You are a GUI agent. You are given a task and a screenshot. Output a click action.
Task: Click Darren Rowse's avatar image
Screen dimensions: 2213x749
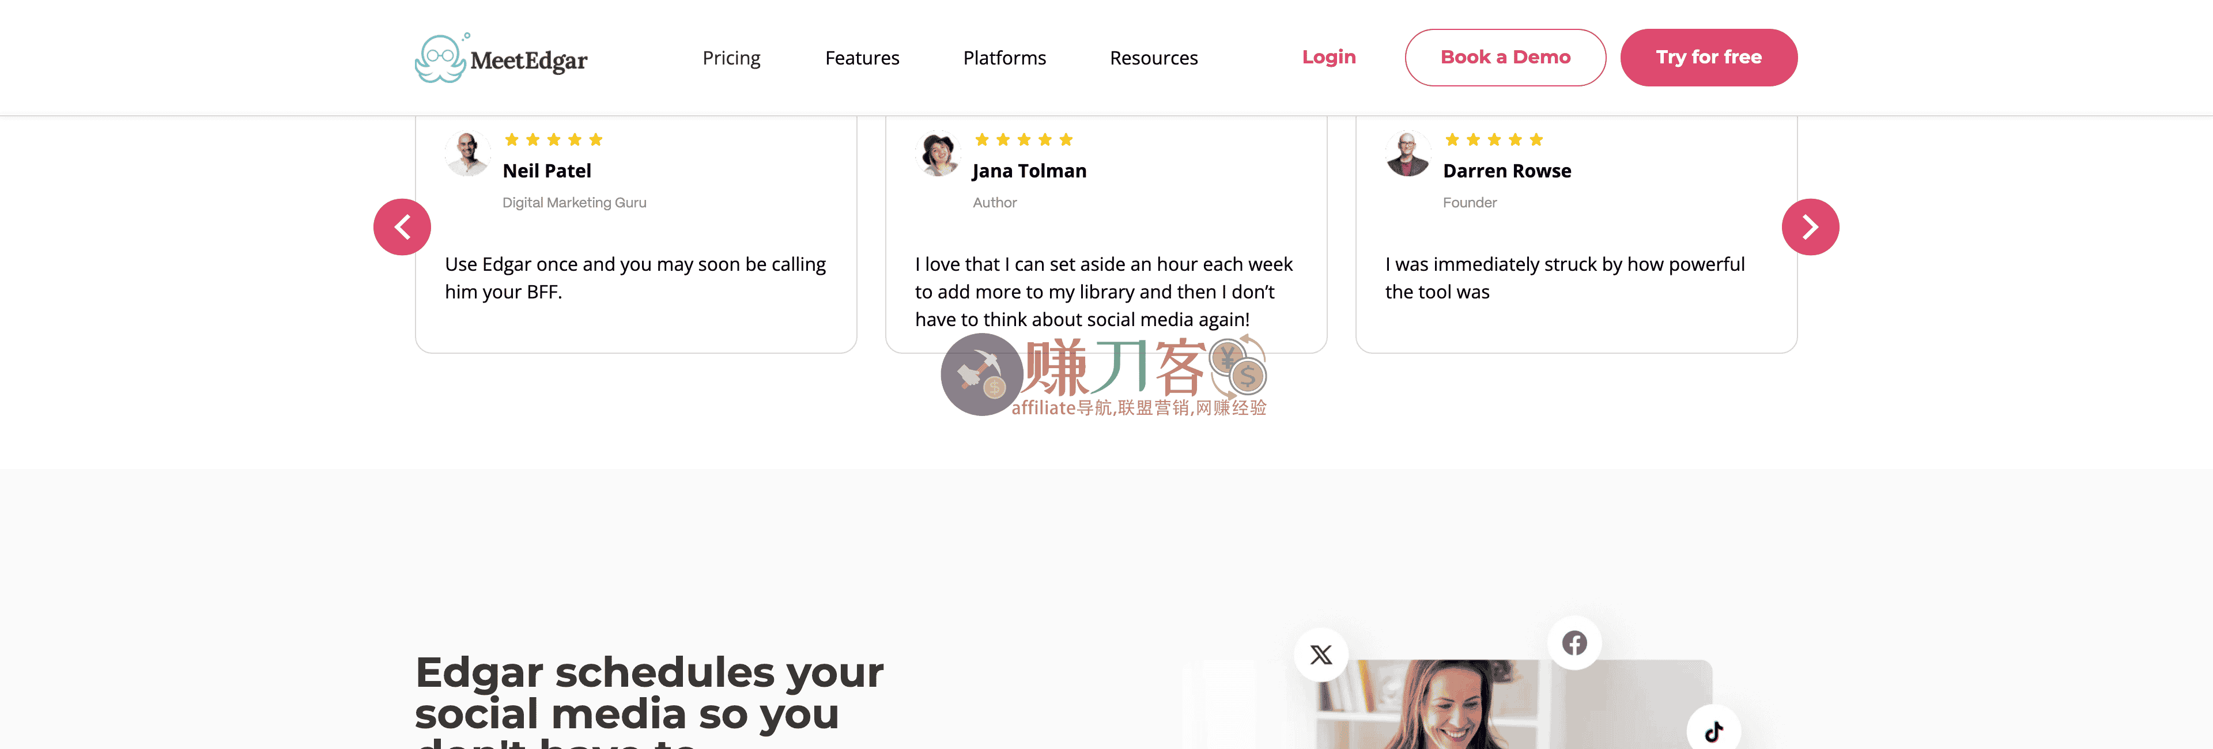click(1408, 154)
